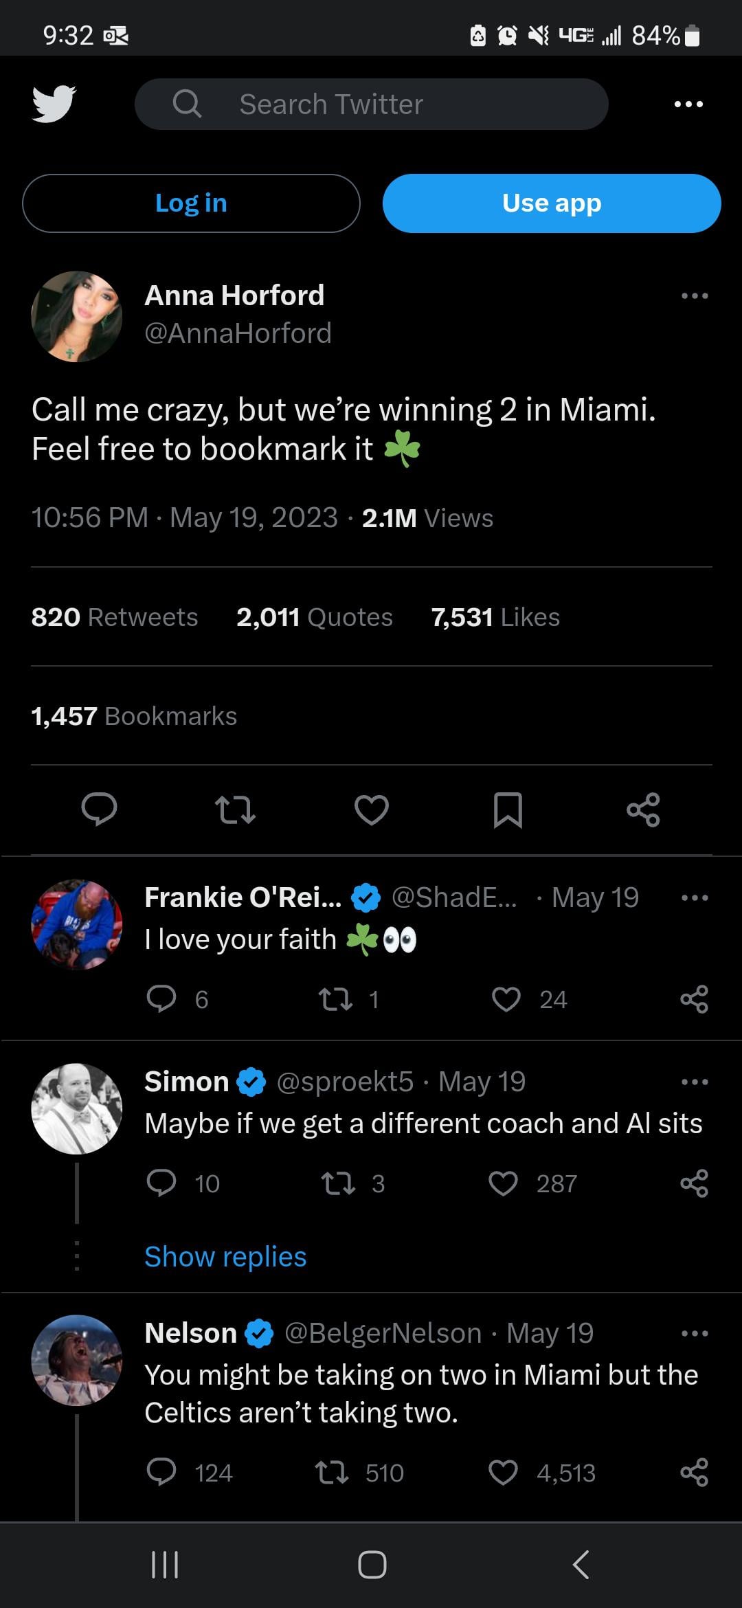Screen dimensions: 742x1608
Task: View the 820 Retweets list
Action: click(115, 617)
